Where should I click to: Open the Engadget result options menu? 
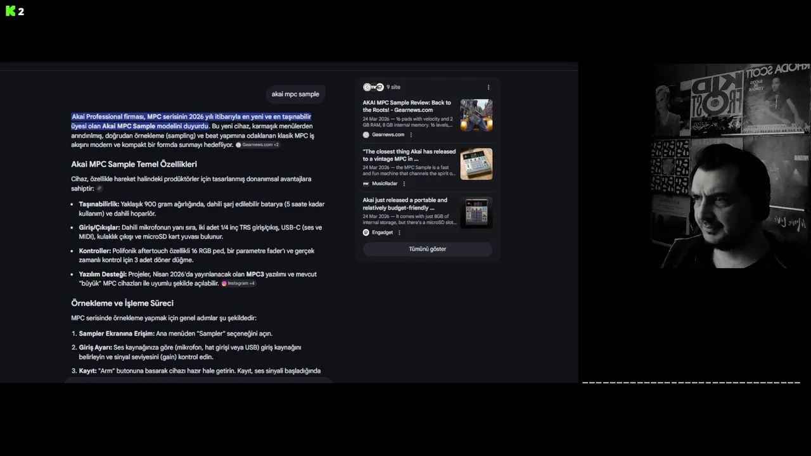click(399, 232)
